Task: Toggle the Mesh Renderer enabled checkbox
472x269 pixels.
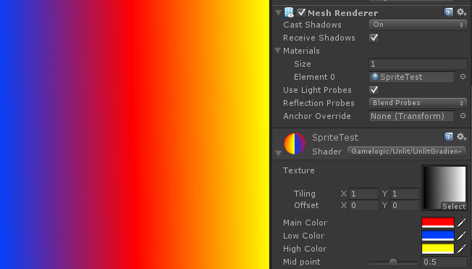Action: pyautogui.click(x=301, y=13)
